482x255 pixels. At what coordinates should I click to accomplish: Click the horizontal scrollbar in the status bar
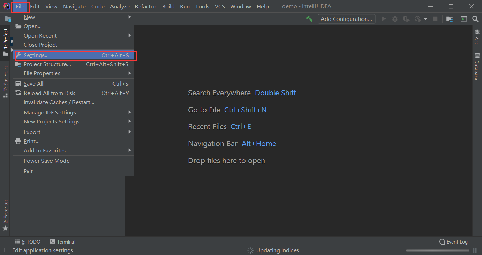tap(437, 250)
